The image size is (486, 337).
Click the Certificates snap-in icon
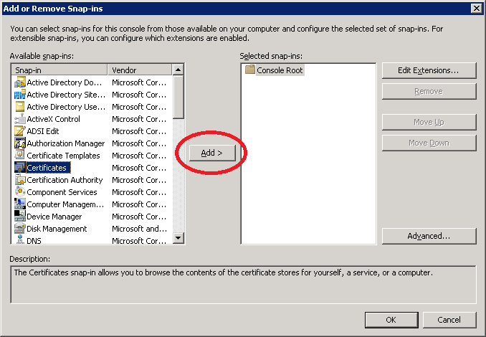(20, 168)
